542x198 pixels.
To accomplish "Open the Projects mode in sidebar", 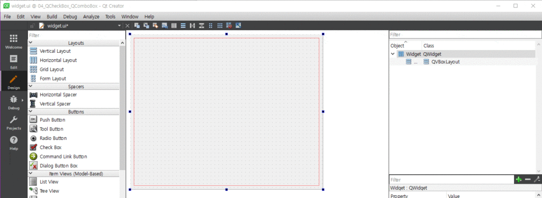I will [13, 122].
